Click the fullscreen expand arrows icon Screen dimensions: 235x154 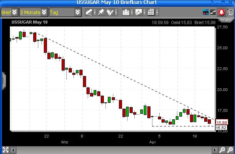tap(6, 150)
